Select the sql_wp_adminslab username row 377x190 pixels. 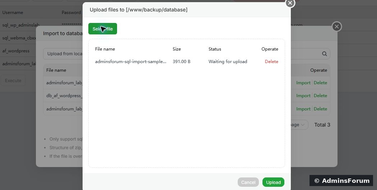point(21,25)
